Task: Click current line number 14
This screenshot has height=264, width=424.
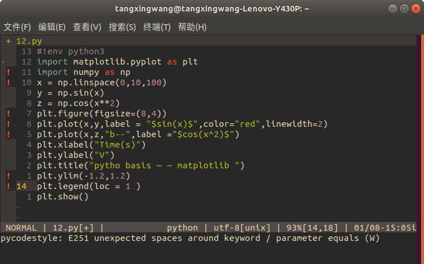Action: [21, 186]
